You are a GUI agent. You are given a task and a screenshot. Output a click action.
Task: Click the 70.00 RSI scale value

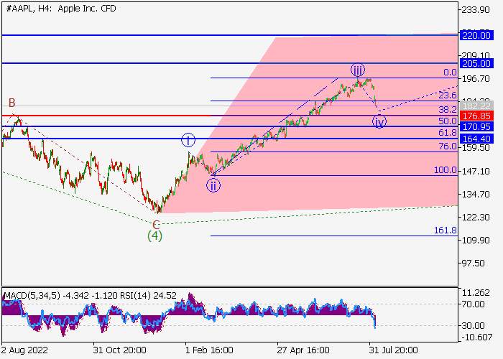[x=473, y=304]
